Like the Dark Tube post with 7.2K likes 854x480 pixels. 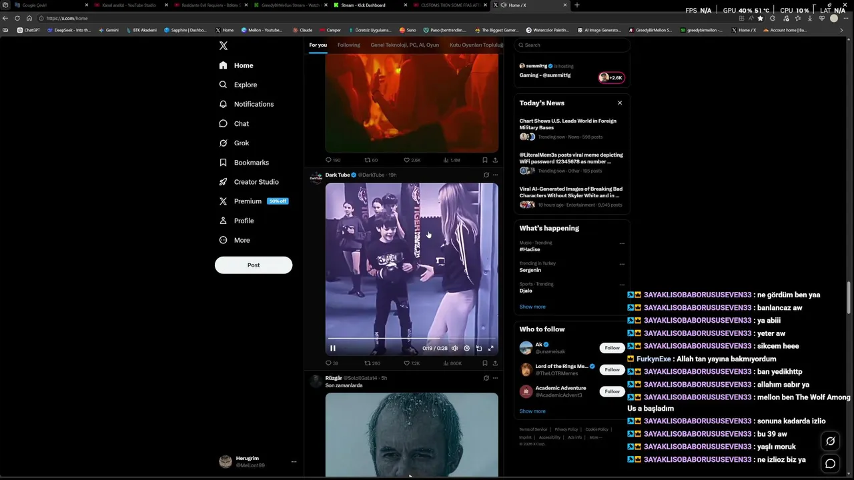point(412,363)
